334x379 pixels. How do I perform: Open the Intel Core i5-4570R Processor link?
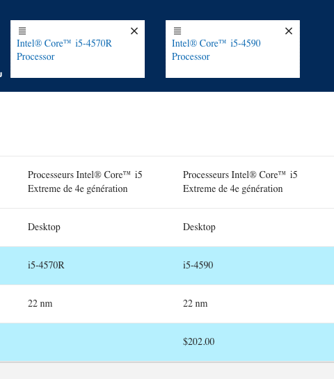pos(64,50)
